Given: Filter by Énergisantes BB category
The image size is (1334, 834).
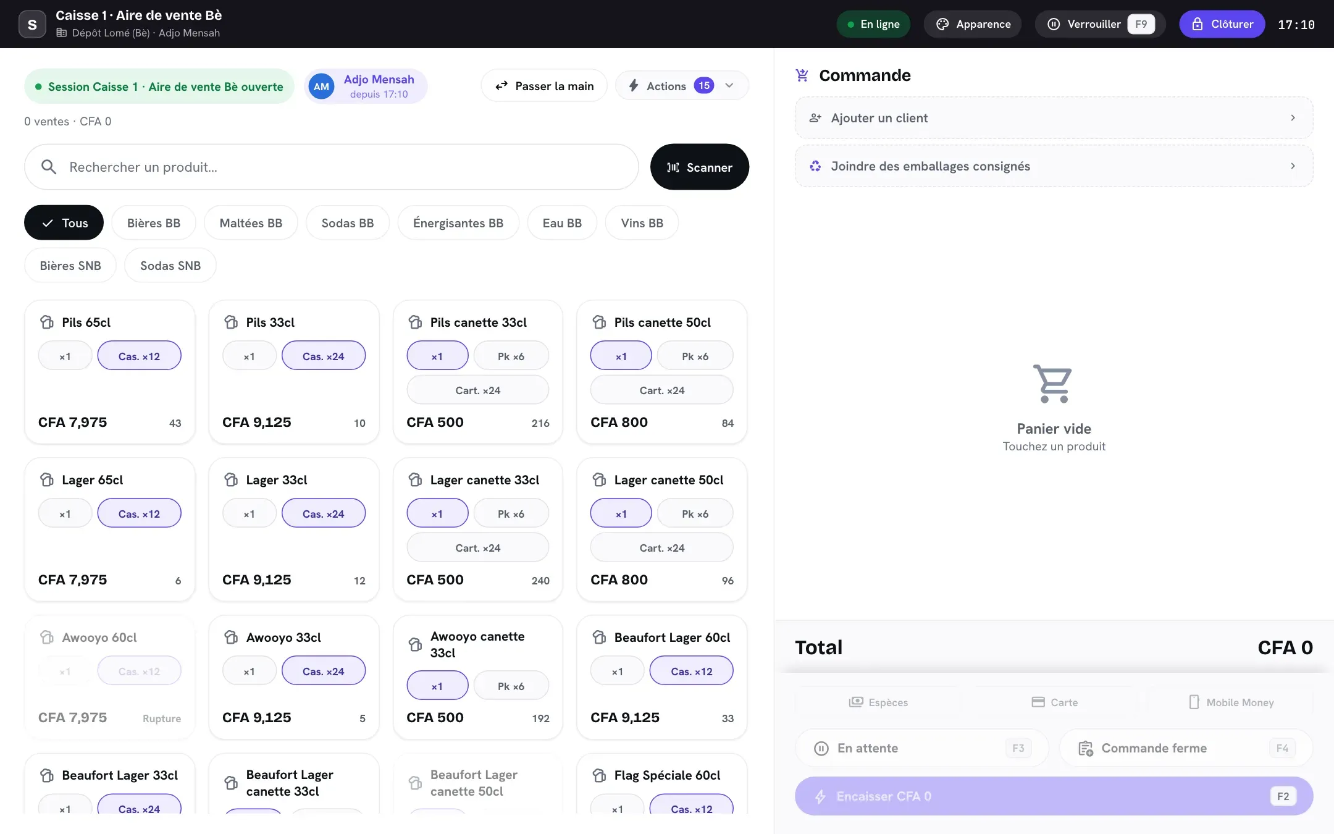Looking at the screenshot, I should 458,222.
